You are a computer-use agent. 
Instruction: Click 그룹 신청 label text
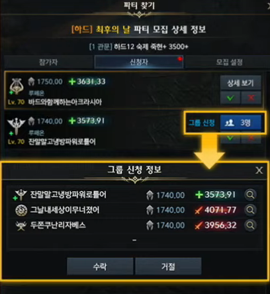[201, 123]
